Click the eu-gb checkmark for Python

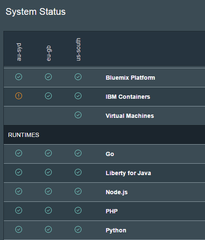click(48, 229)
